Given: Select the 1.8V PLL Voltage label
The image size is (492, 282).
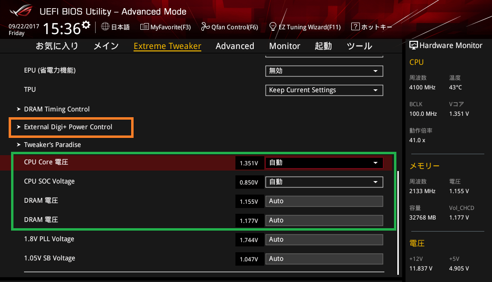Looking at the screenshot, I should coord(49,239).
